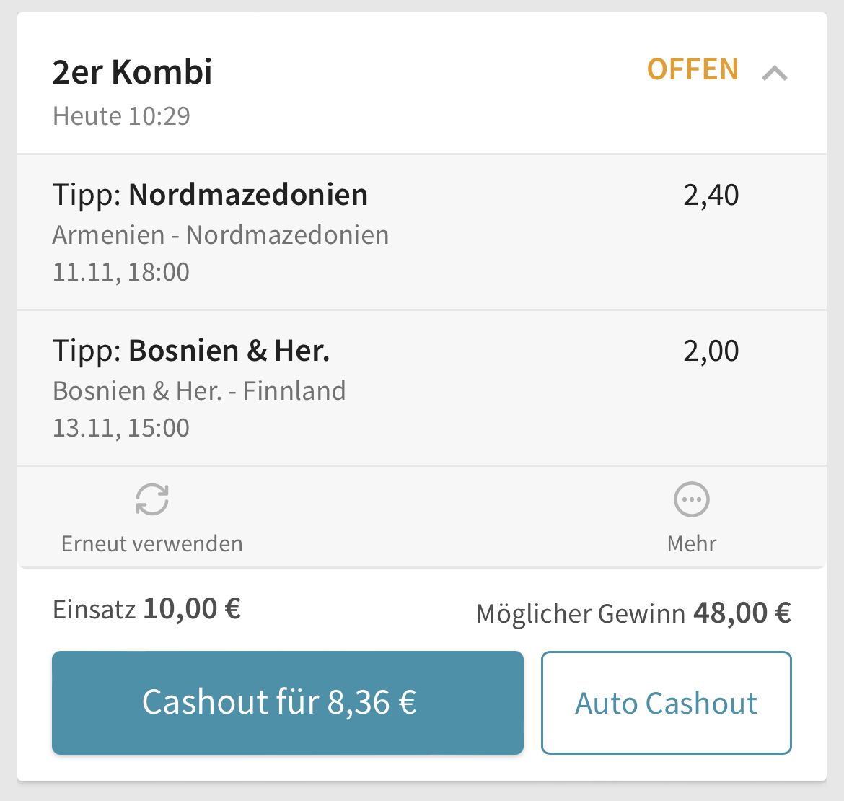Screen dimensions: 844x801
Task: Select the Einsatz 10,00 € amount
Action: click(x=192, y=609)
